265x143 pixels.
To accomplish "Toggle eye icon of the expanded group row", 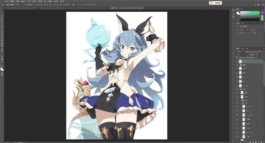I will pyautogui.click(x=237, y=89).
